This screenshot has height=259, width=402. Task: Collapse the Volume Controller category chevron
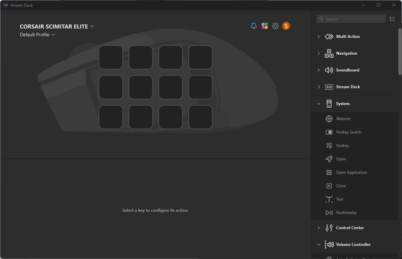(319, 245)
